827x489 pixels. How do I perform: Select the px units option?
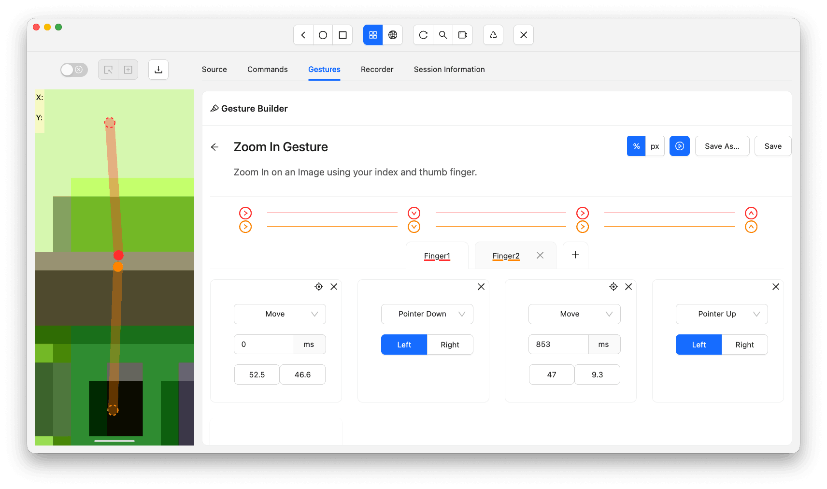(x=655, y=146)
